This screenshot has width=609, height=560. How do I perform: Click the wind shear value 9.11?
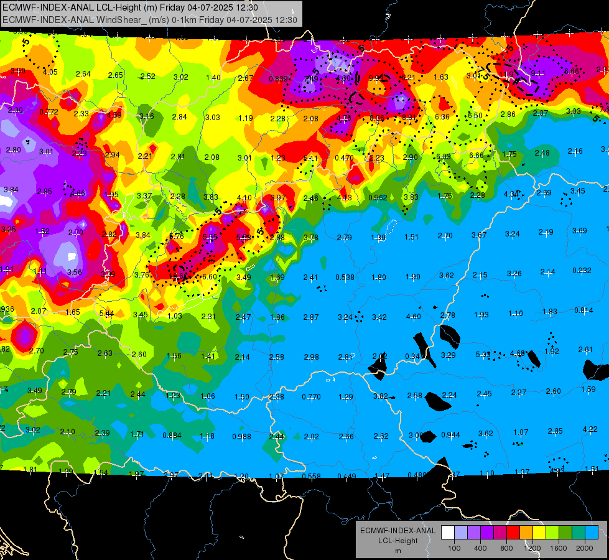tap(538, 73)
